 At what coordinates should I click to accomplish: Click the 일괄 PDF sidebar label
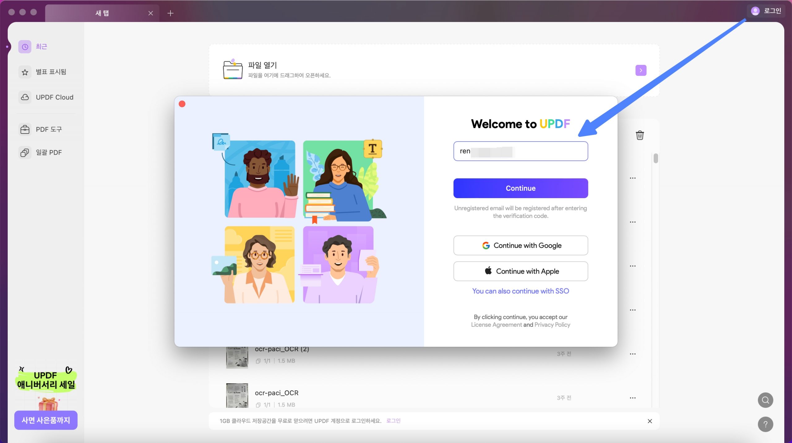(49, 152)
